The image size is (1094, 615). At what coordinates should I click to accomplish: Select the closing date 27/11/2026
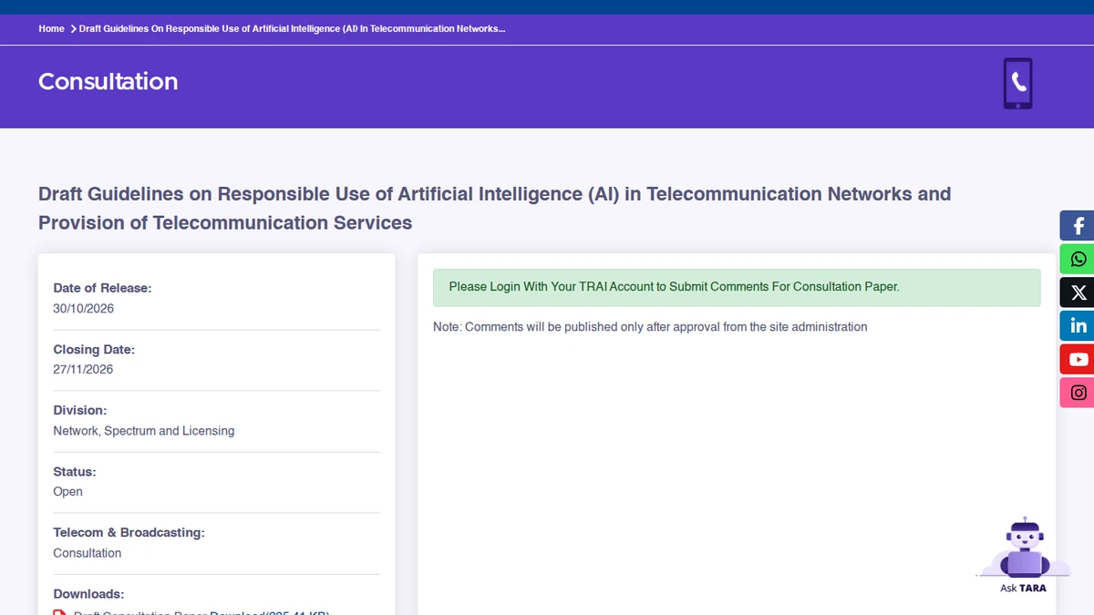click(x=83, y=370)
